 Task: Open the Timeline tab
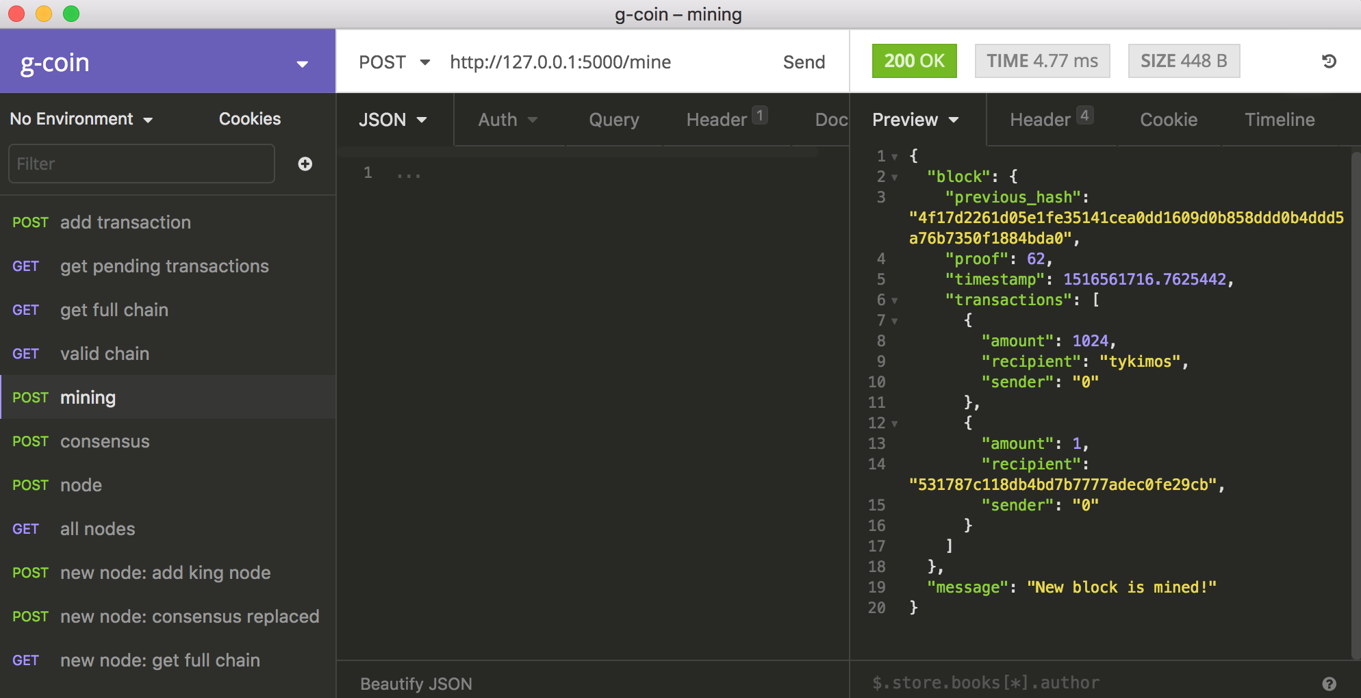(x=1280, y=120)
